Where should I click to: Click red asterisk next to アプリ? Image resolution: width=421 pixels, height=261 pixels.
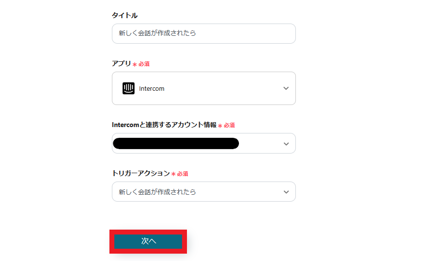[x=134, y=64]
